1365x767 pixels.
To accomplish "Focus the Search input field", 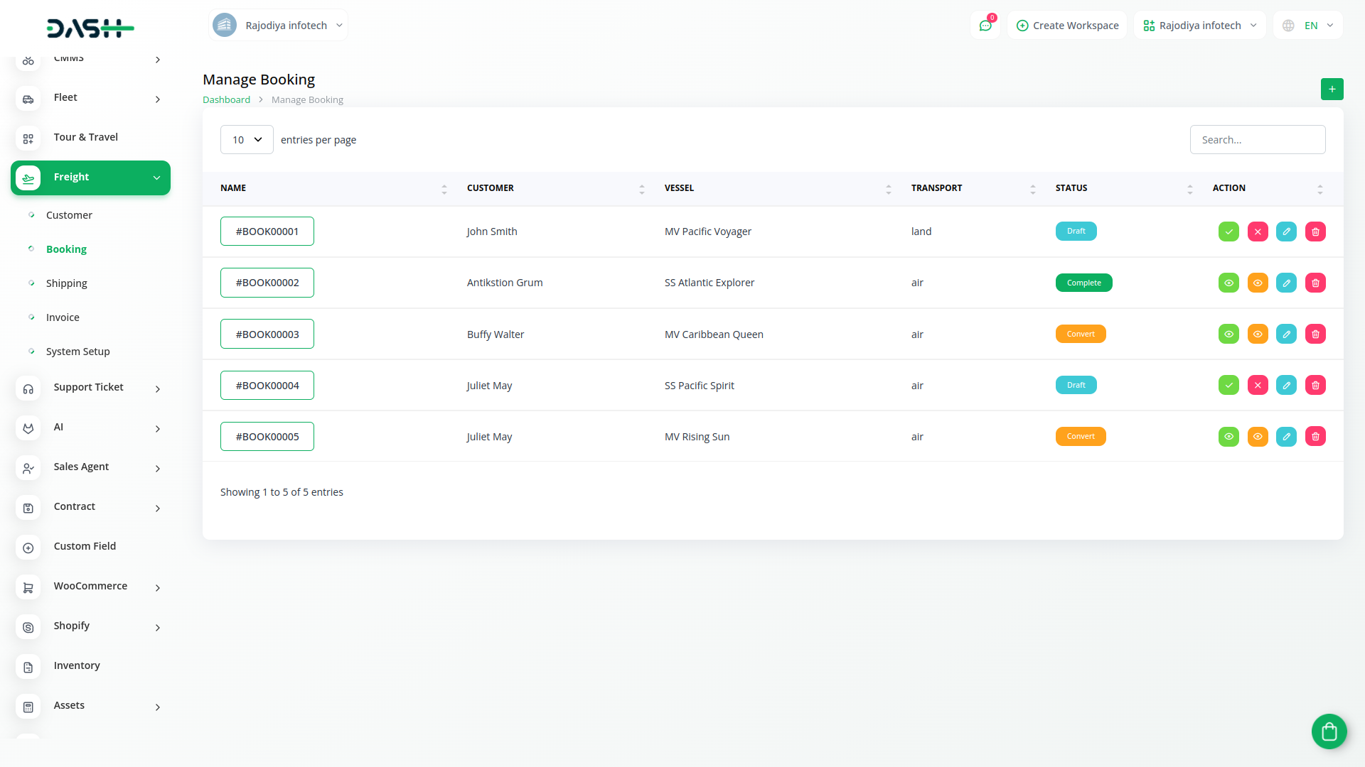I will [1257, 140].
